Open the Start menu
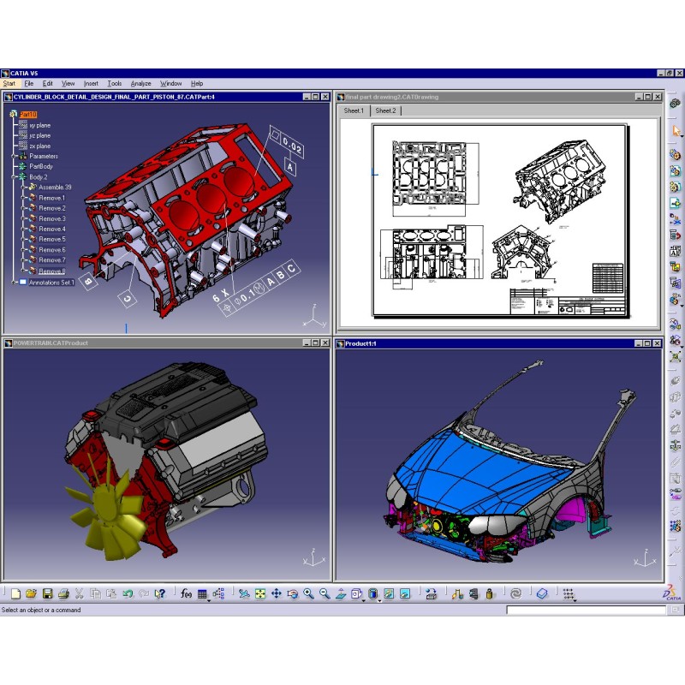 point(9,83)
